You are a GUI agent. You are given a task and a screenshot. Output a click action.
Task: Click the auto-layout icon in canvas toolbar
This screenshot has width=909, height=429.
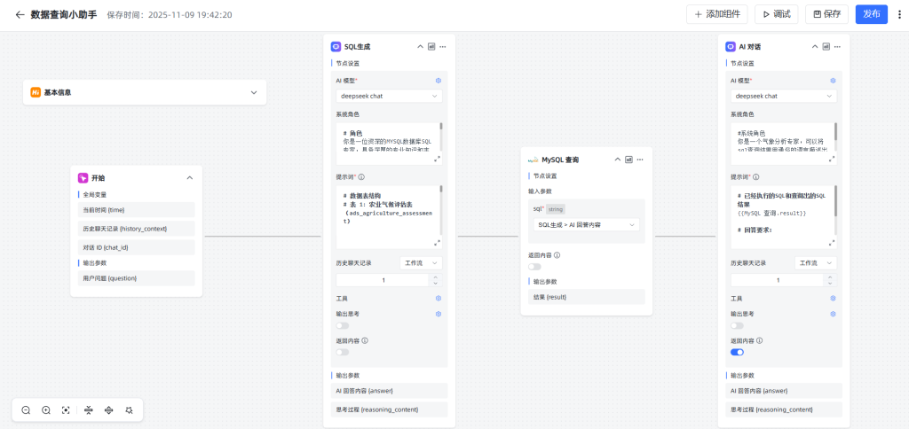[129, 409]
